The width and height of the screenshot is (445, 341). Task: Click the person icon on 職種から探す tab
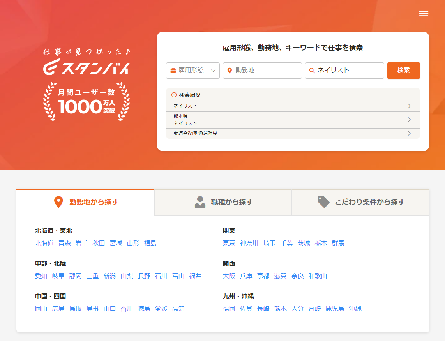coord(200,202)
